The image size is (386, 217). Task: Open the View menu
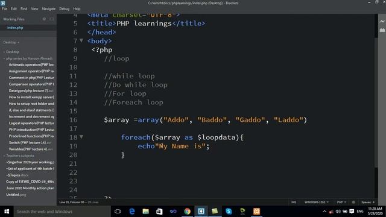34,8
